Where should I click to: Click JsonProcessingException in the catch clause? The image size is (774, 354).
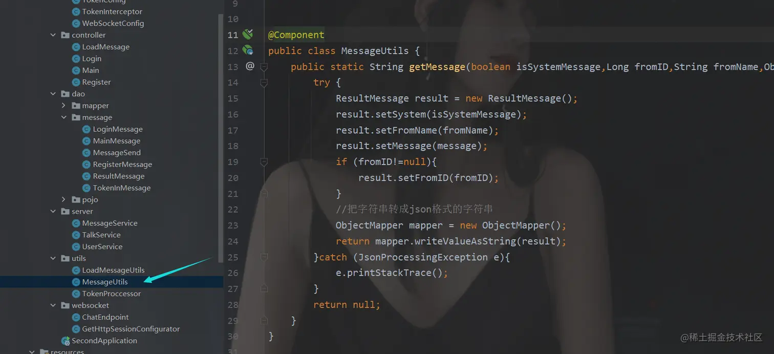(423, 257)
